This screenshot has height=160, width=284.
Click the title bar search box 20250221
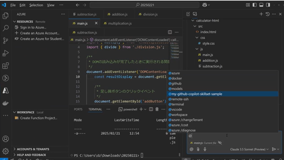[145, 5]
